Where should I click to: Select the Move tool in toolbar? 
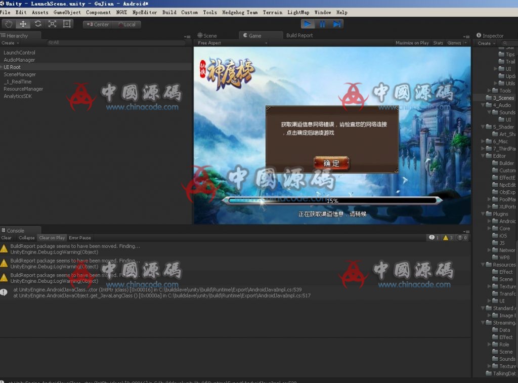[23, 24]
